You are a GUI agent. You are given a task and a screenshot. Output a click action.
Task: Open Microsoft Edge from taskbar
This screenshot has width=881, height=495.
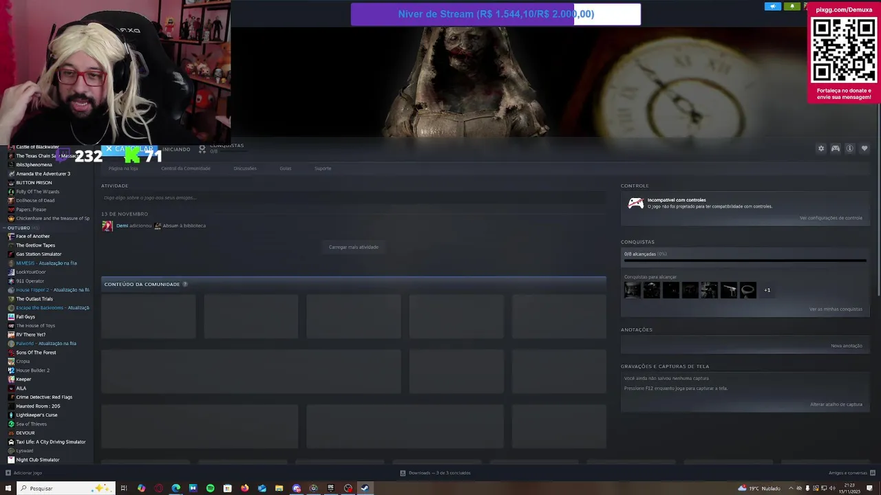pyautogui.click(x=176, y=488)
